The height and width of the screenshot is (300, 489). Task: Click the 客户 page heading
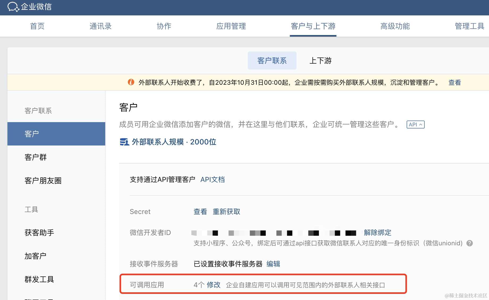click(x=128, y=108)
